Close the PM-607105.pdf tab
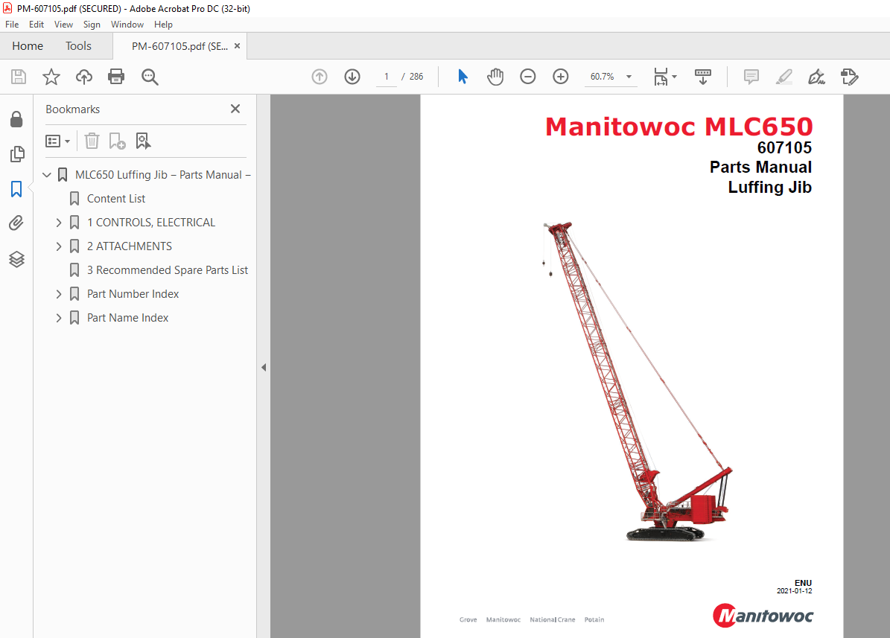Viewport: 890px width, 638px height. coord(238,46)
